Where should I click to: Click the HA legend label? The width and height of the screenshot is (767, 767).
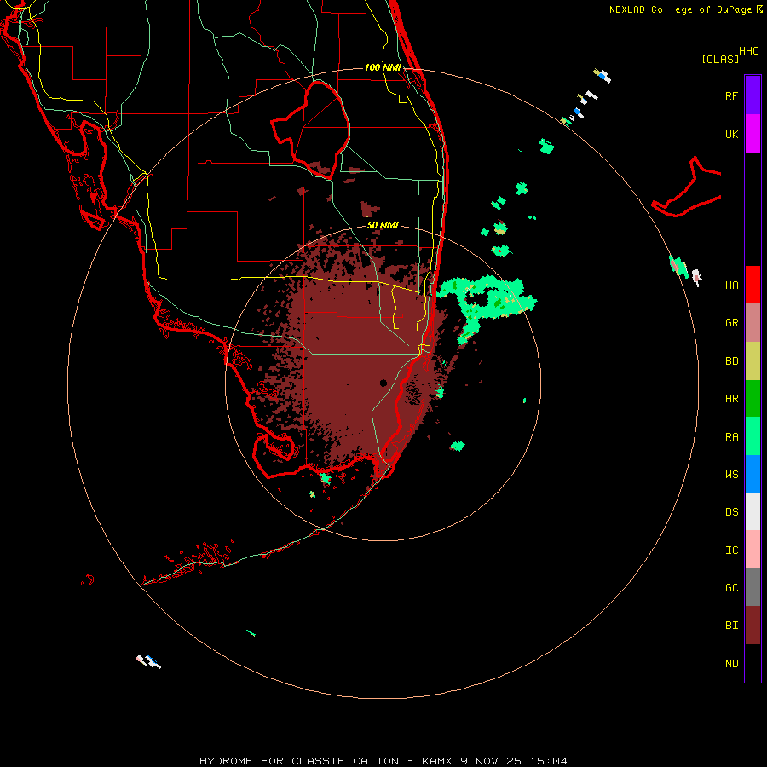click(731, 285)
